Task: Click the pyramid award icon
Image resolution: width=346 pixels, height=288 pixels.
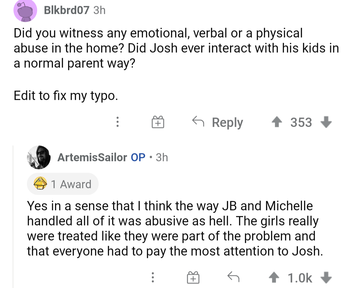Action: pos(40,183)
